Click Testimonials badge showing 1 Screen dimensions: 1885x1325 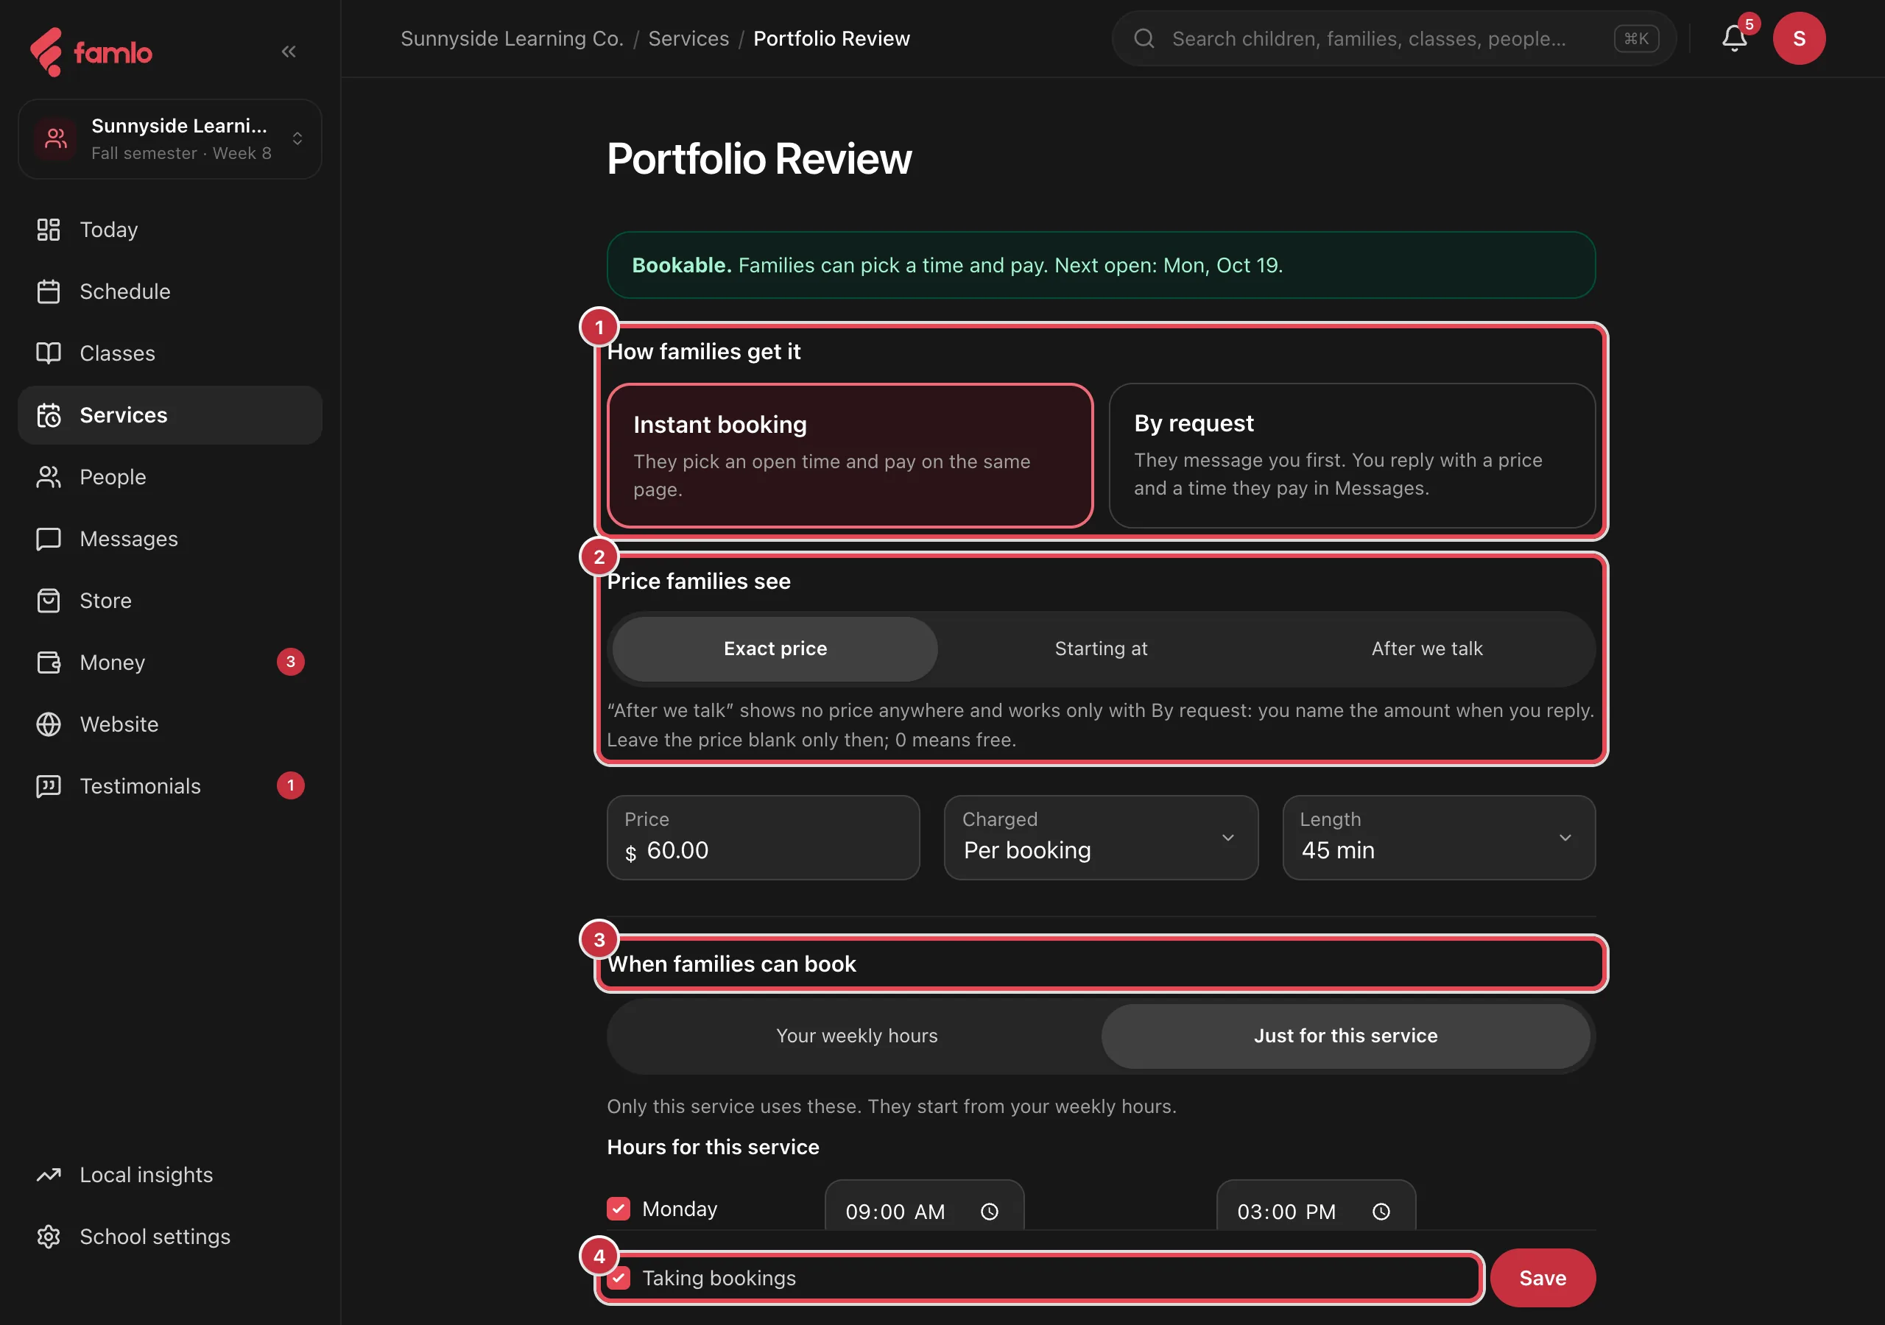coord(290,785)
